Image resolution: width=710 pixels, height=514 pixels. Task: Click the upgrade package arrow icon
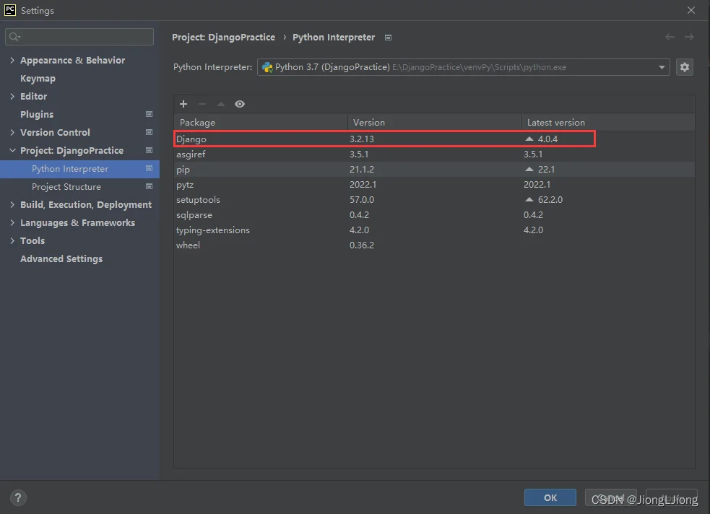[x=220, y=104]
